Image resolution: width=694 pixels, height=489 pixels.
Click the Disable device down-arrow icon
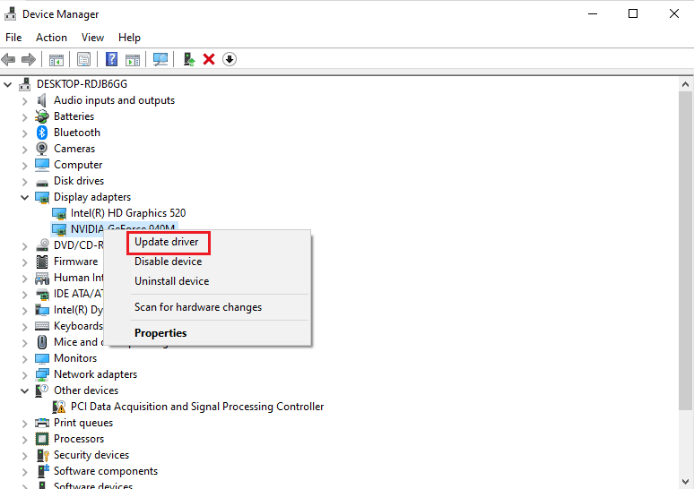click(230, 59)
